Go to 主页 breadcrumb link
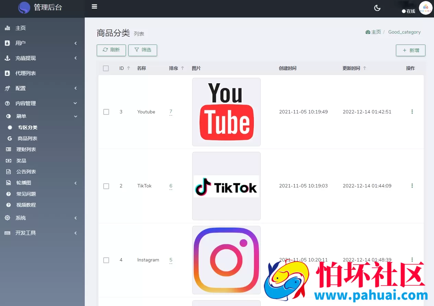434x306 pixels. pos(373,32)
